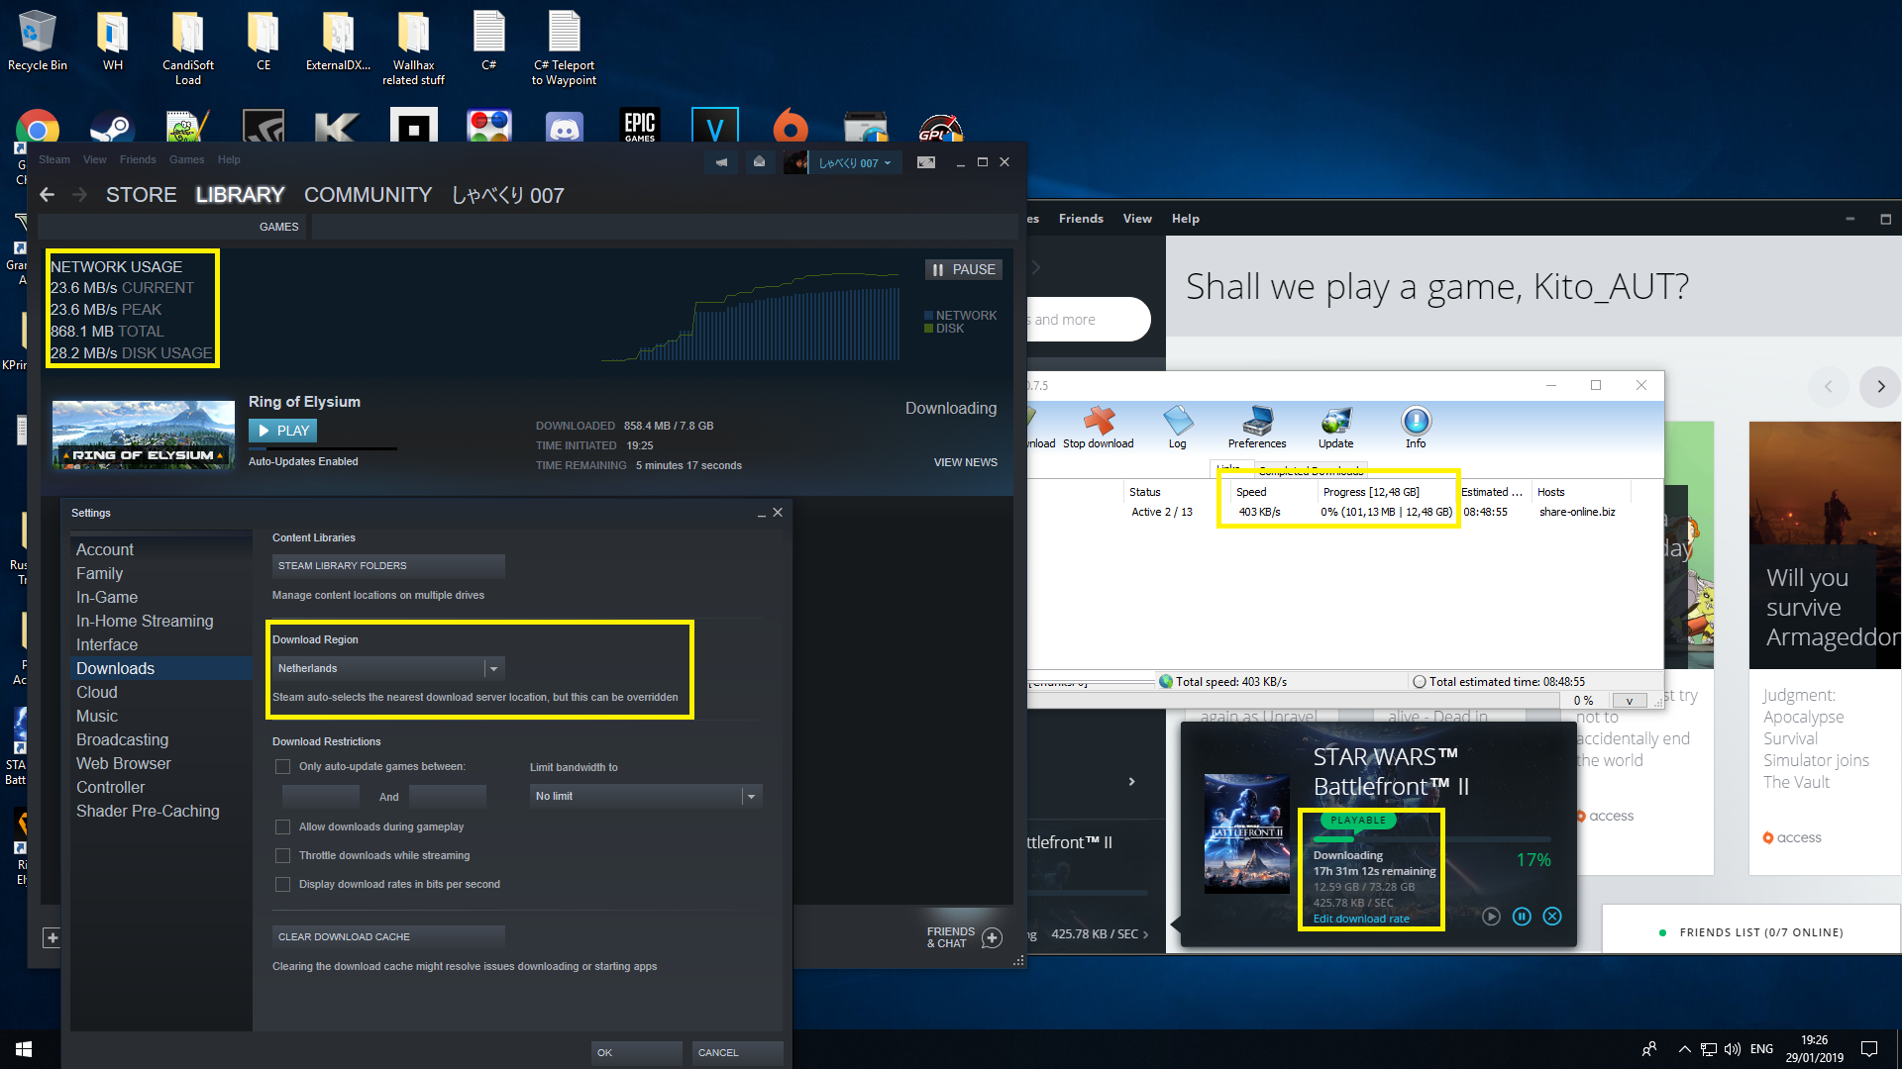Open the Origin desktop shortcut

(791, 129)
